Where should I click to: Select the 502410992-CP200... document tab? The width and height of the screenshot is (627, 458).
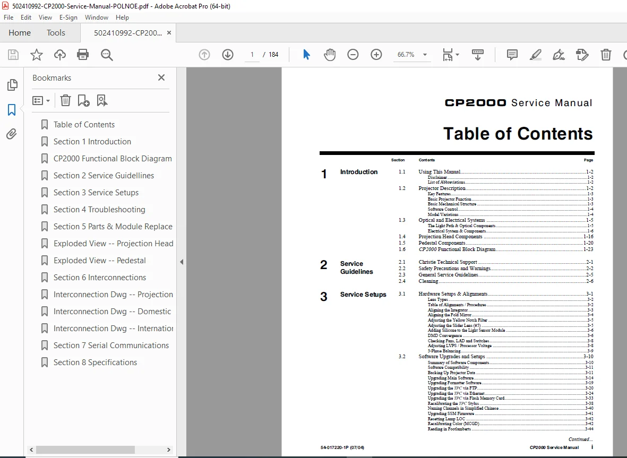(x=128, y=33)
